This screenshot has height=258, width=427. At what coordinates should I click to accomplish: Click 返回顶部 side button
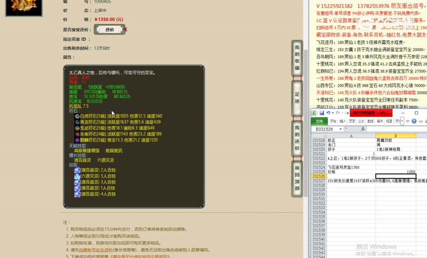click(297, 178)
